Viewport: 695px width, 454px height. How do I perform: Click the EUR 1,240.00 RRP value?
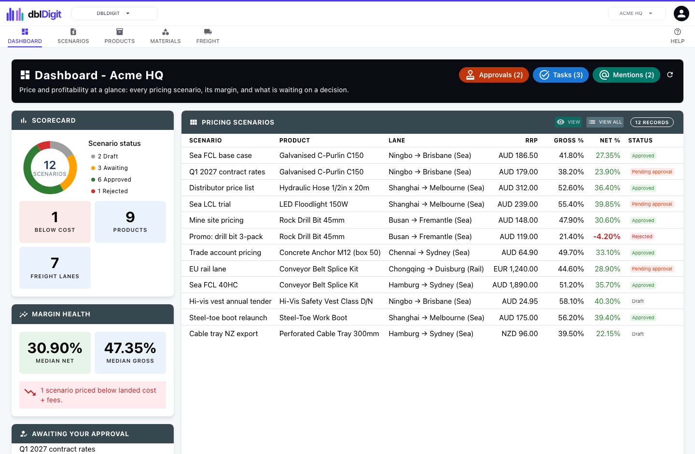[515, 269]
